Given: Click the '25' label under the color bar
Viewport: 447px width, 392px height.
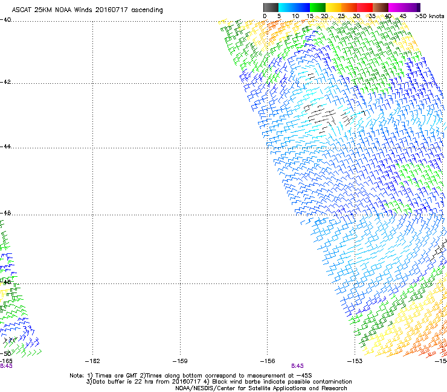Looking at the screenshot, I should pyautogui.click(x=341, y=16).
